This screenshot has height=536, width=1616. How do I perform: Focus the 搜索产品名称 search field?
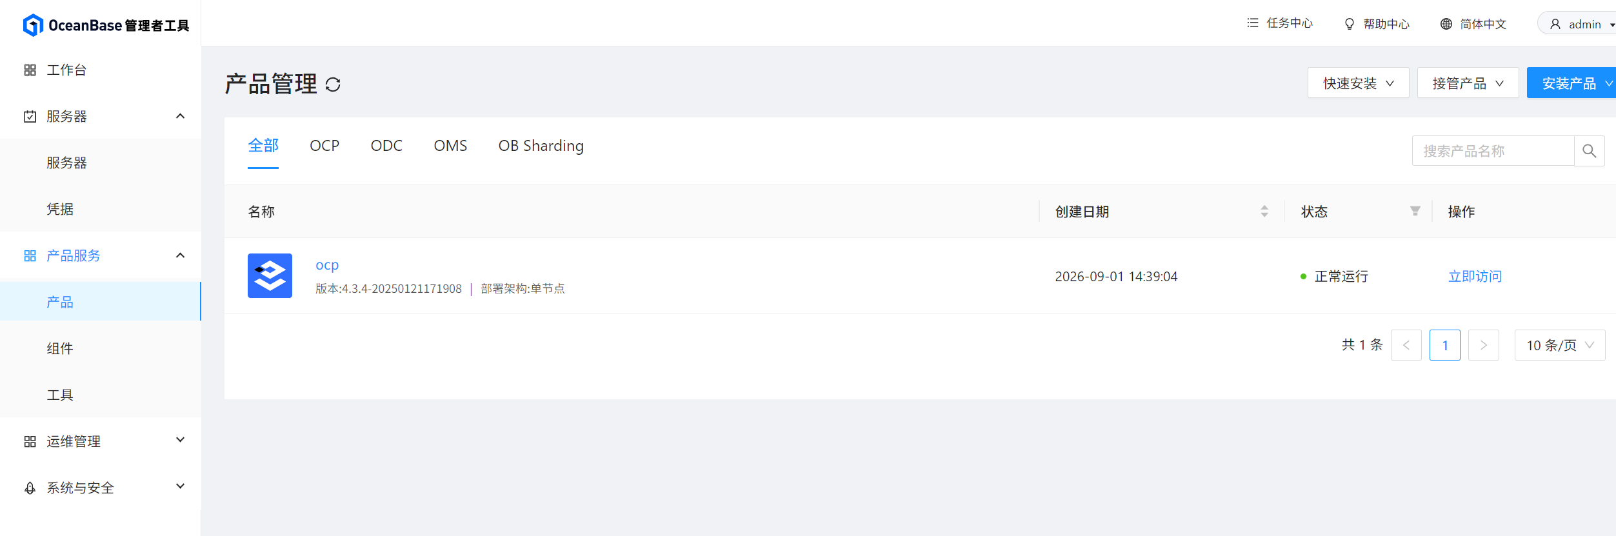pos(1493,151)
